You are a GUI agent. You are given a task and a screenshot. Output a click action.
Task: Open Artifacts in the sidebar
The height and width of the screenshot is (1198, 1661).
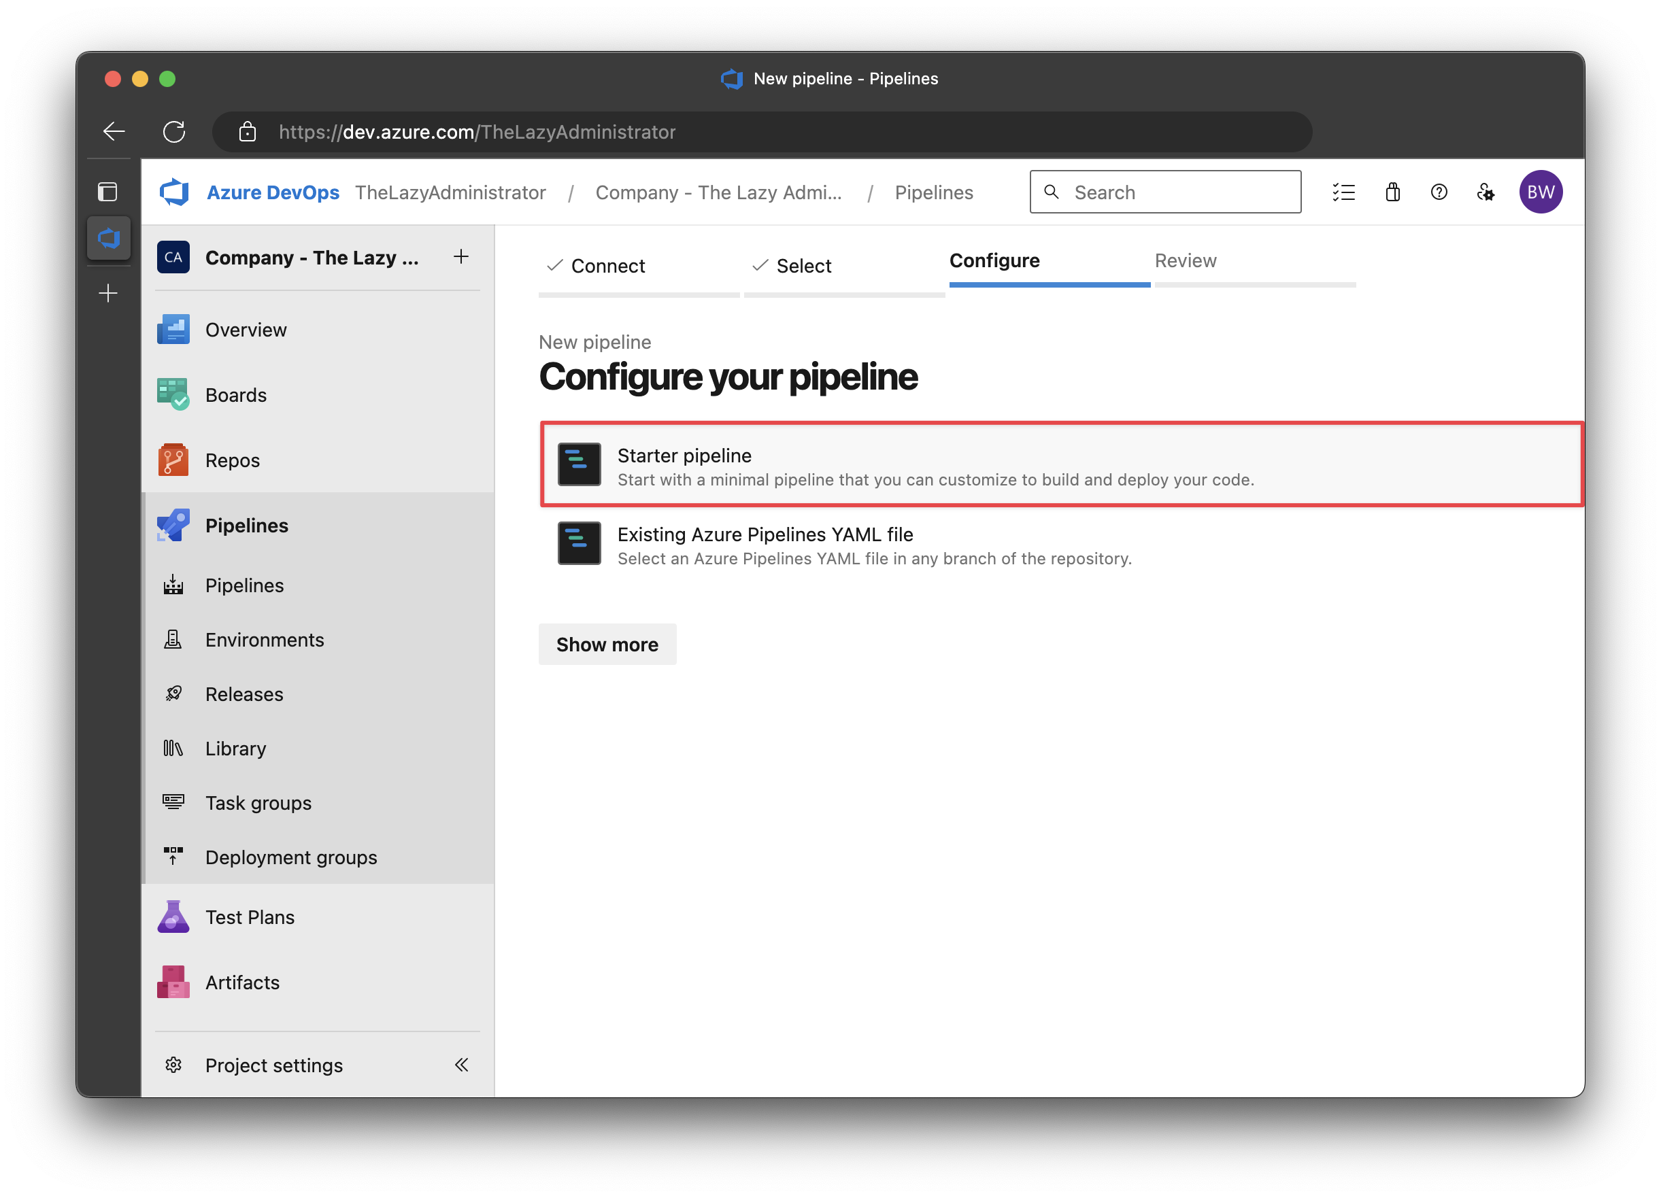click(318, 982)
